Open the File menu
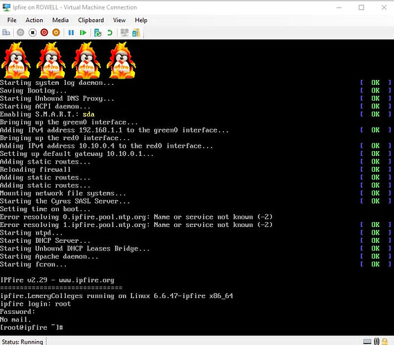This screenshot has height=345, width=394. pos(12,20)
